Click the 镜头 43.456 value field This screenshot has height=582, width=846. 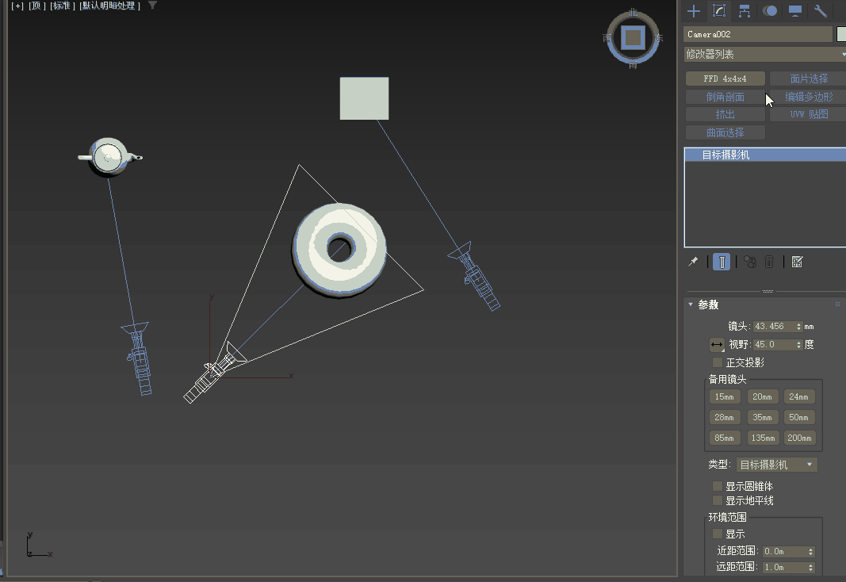click(774, 327)
